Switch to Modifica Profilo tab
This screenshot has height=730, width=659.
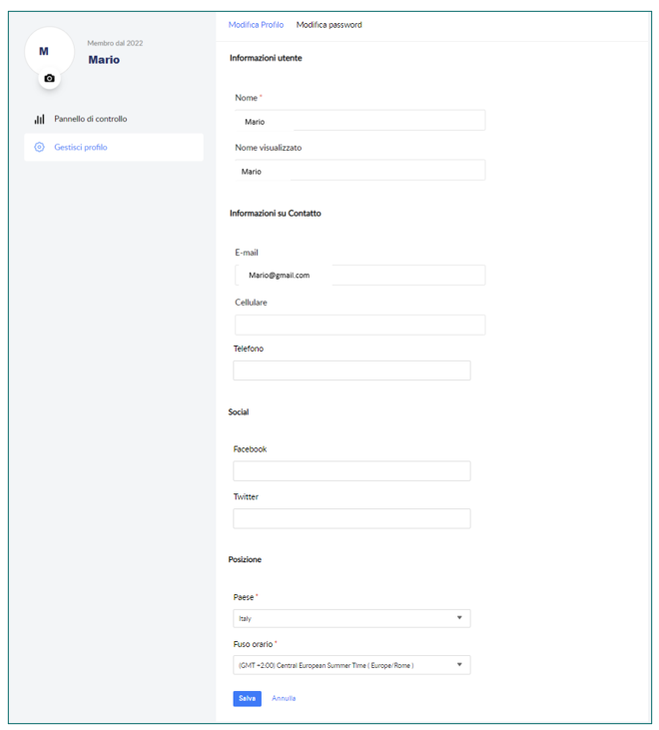pyautogui.click(x=256, y=25)
